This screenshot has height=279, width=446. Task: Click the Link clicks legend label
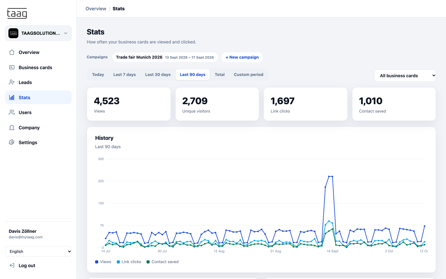pyautogui.click(x=131, y=262)
